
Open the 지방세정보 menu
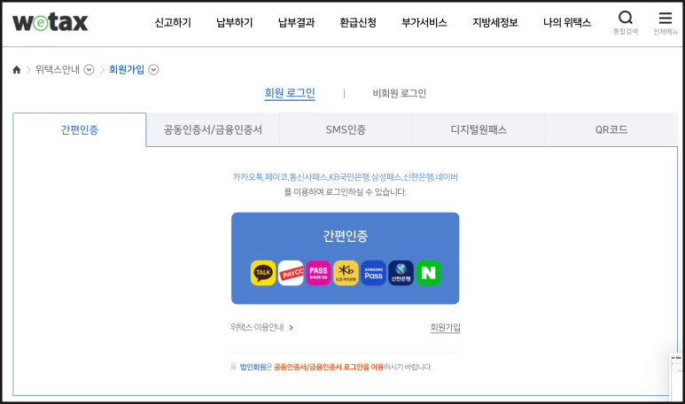coord(495,22)
